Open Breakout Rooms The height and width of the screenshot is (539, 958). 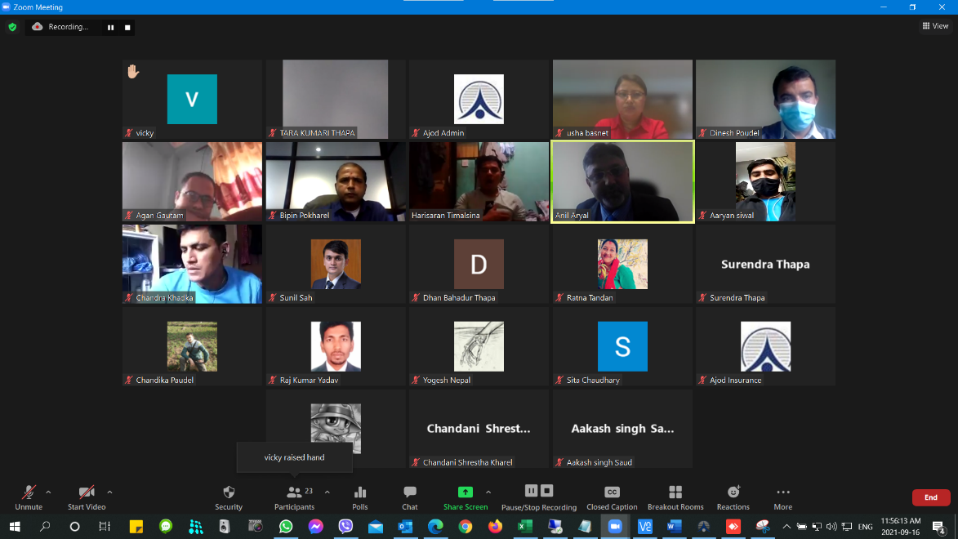click(675, 492)
